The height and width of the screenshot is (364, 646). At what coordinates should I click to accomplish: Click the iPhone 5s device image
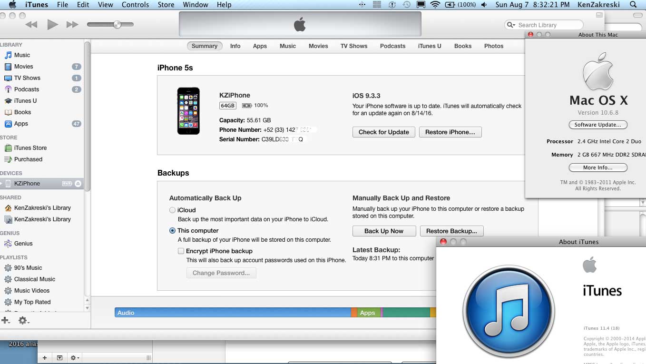[188, 111]
